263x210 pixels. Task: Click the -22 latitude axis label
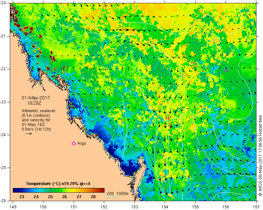click(x=3, y=69)
